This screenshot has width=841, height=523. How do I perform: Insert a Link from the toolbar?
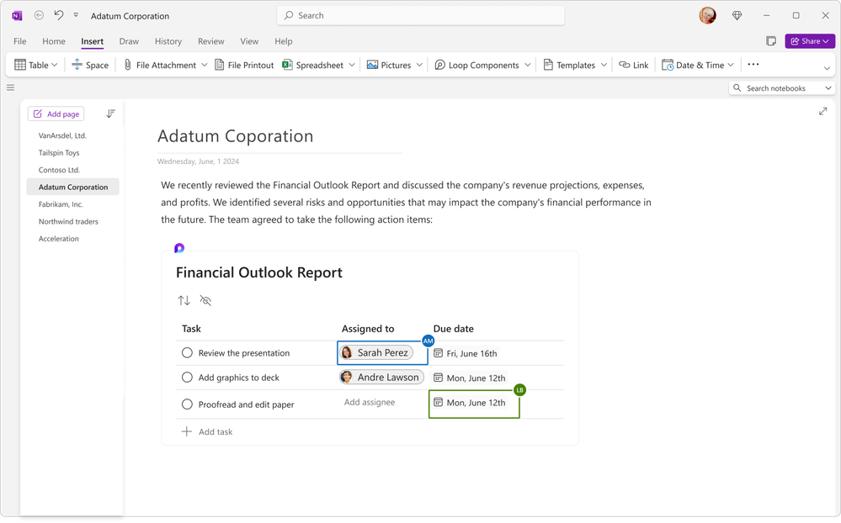tap(633, 64)
